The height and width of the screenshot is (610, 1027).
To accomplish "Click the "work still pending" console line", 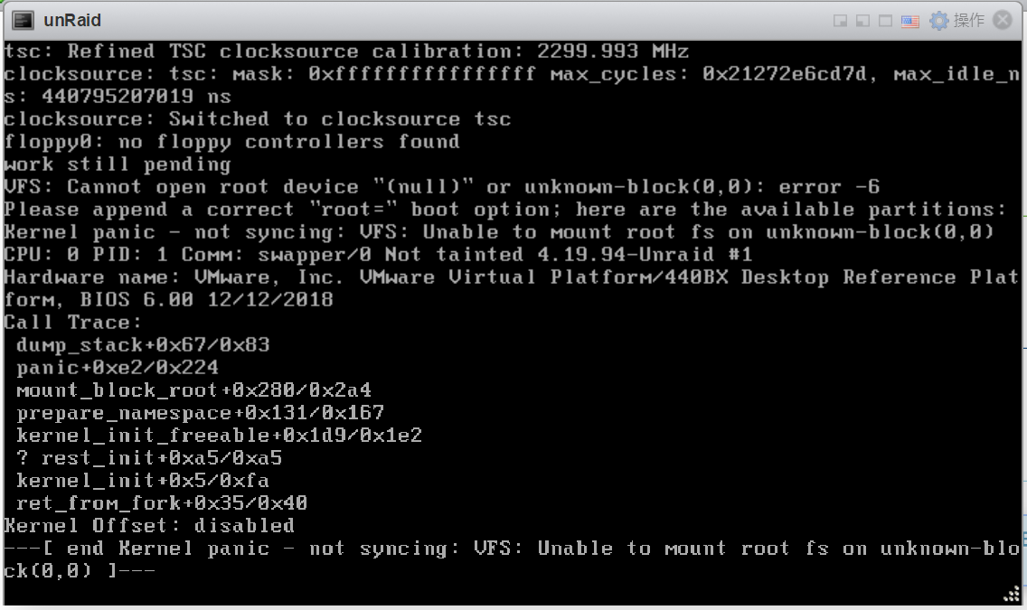I will point(118,164).
